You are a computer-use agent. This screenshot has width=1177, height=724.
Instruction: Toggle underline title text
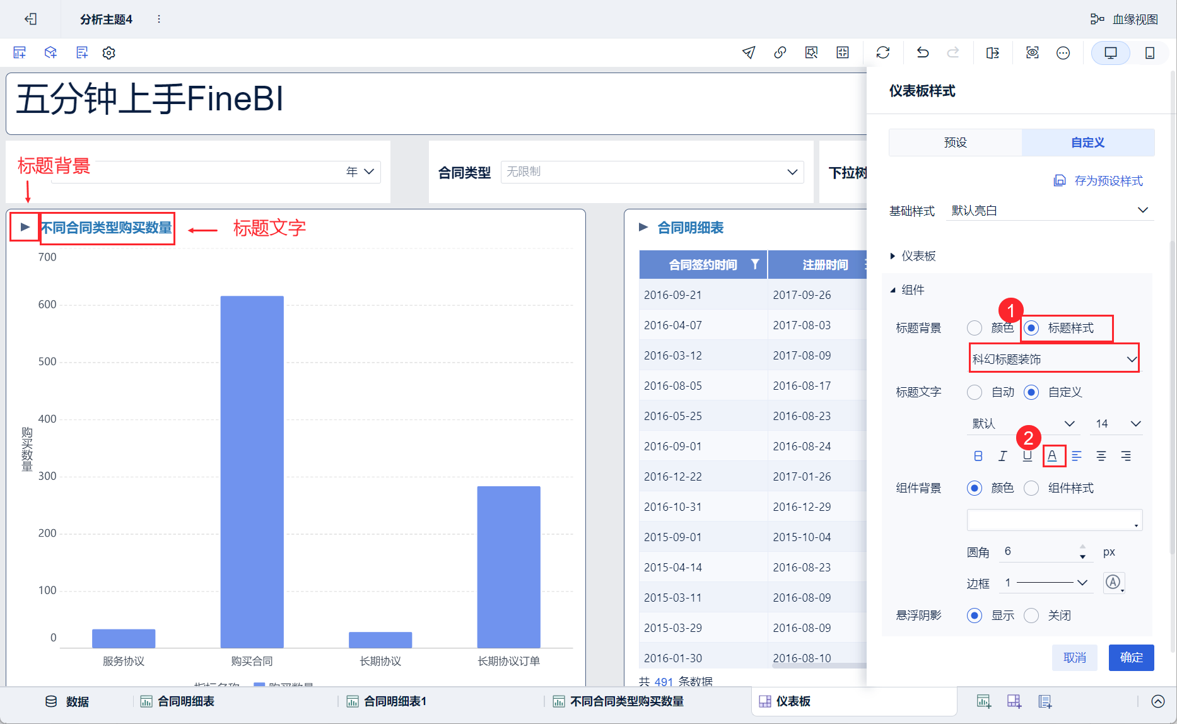coord(1028,456)
